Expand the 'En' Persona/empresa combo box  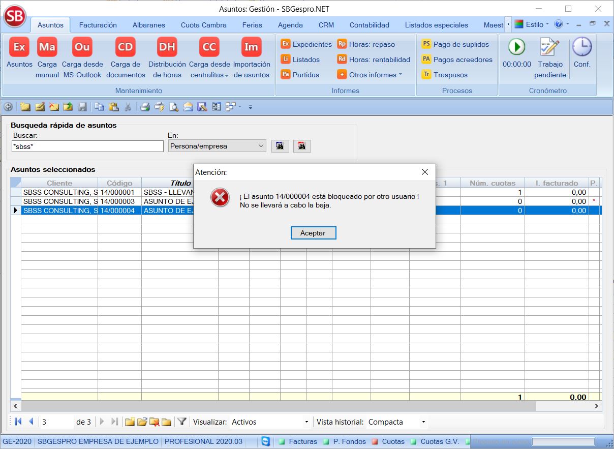(x=261, y=146)
